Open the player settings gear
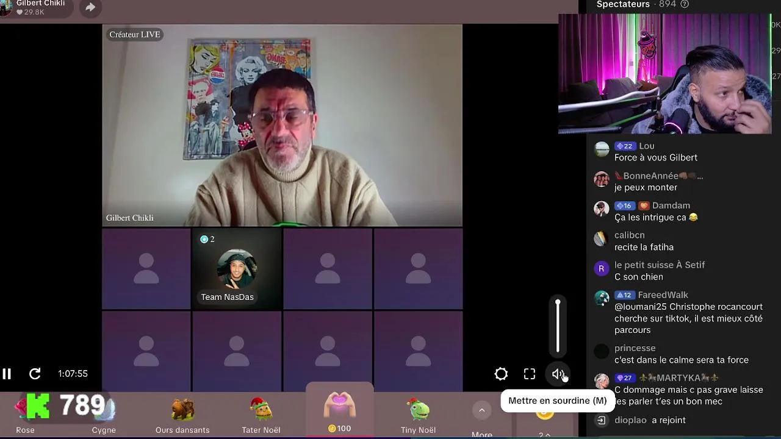 point(501,374)
